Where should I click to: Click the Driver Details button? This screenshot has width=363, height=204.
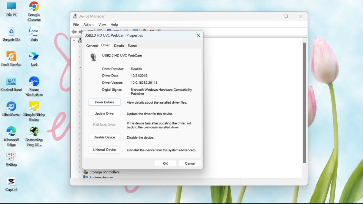click(104, 102)
